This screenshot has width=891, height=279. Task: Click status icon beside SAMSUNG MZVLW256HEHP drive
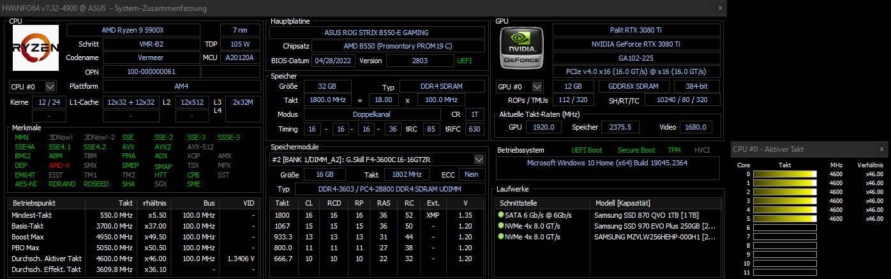(501, 237)
